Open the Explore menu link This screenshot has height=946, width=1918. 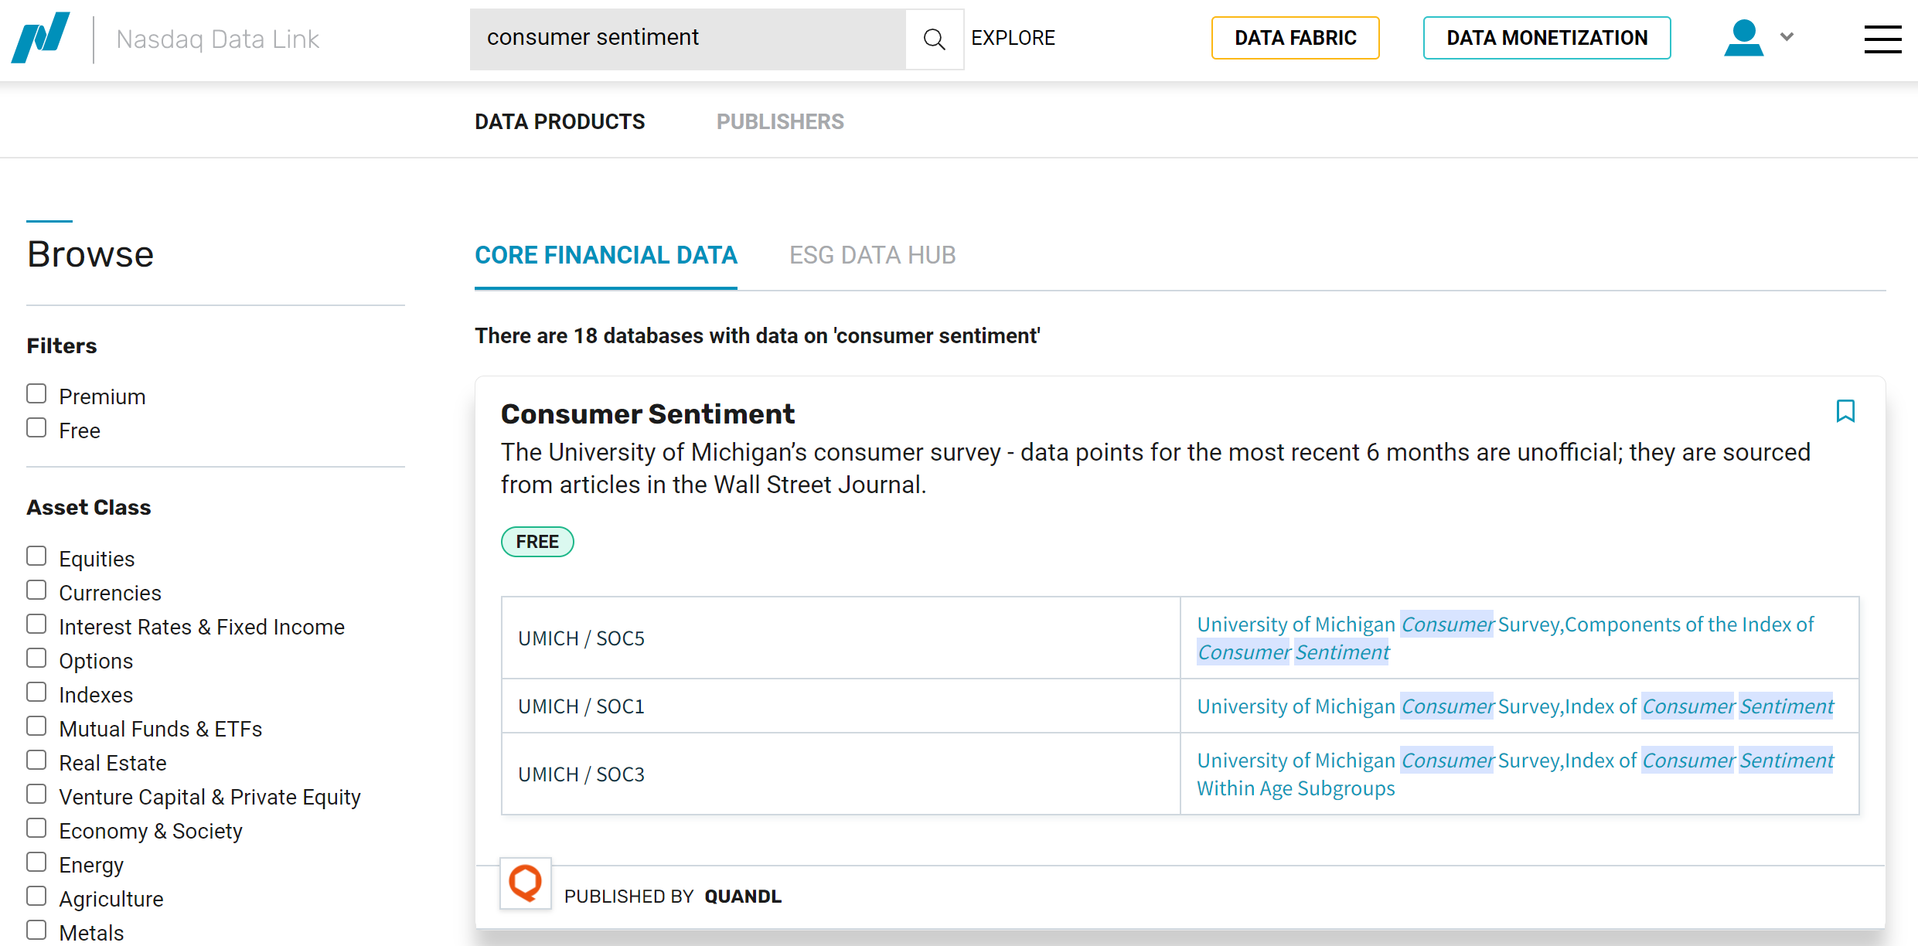click(x=1013, y=38)
